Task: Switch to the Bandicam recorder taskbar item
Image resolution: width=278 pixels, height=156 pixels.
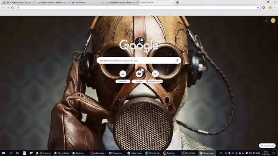Action: (171, 153)
